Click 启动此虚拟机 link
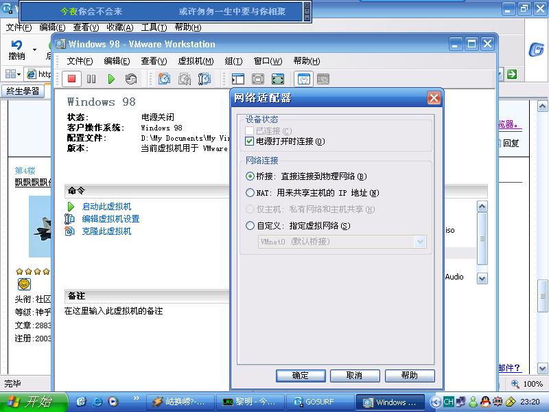The width and height of the screenshot is (549, 412). pyautogui.click(x=106, y=207)
